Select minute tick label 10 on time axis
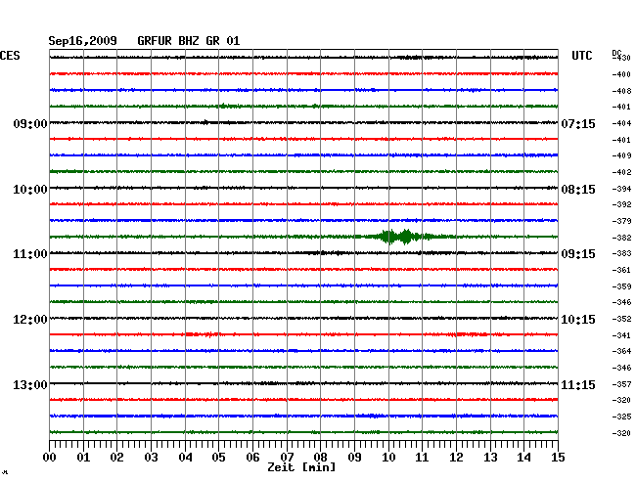The image size is (636, 483). [x=388, y=458]
